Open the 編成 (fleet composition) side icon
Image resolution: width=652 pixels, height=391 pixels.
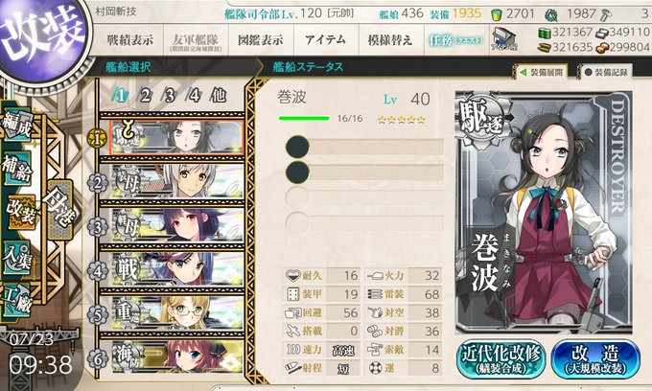coord(16,125)
